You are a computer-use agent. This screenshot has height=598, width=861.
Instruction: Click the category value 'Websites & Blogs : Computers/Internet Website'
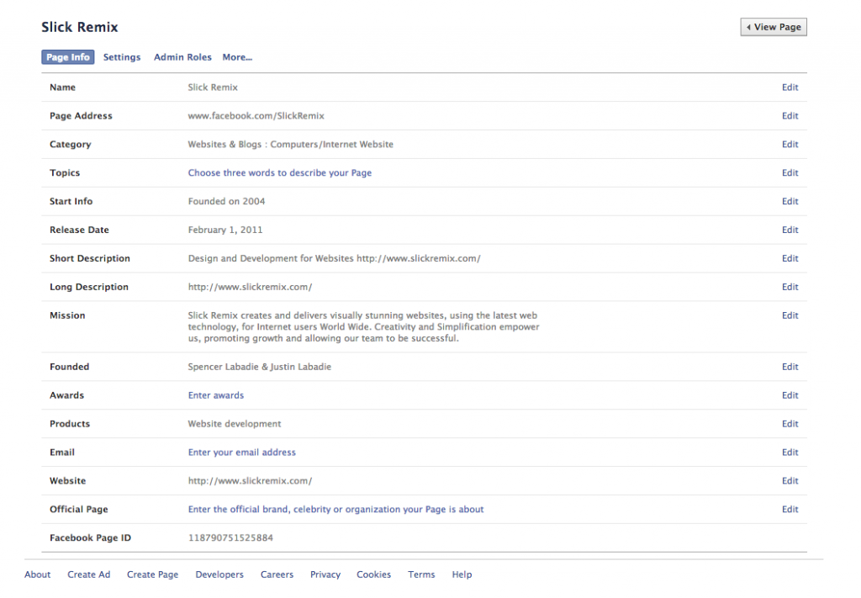(x=290, y=145)
